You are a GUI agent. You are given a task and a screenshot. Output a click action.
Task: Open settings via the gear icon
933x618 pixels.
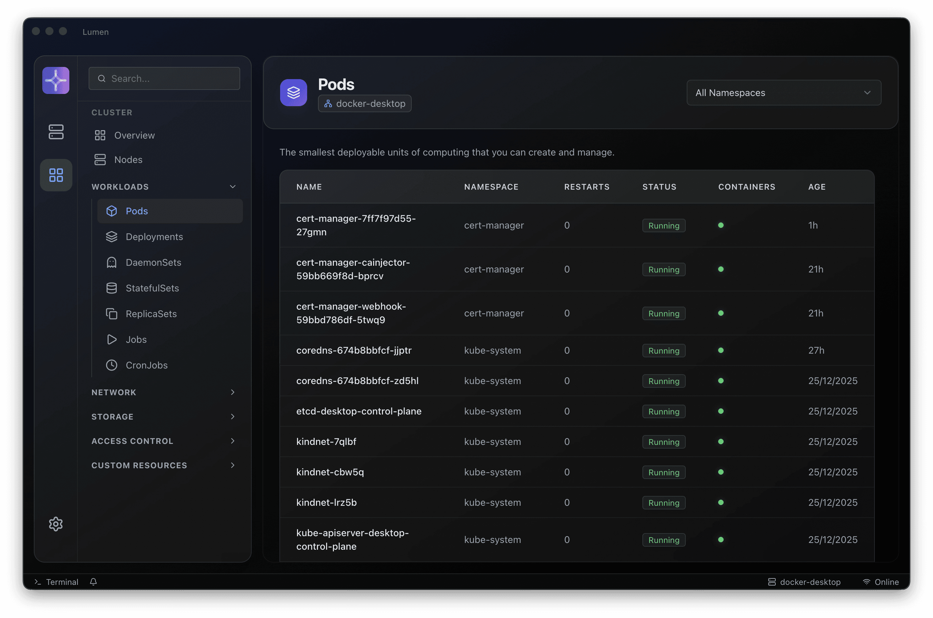[x=55, y=524]
